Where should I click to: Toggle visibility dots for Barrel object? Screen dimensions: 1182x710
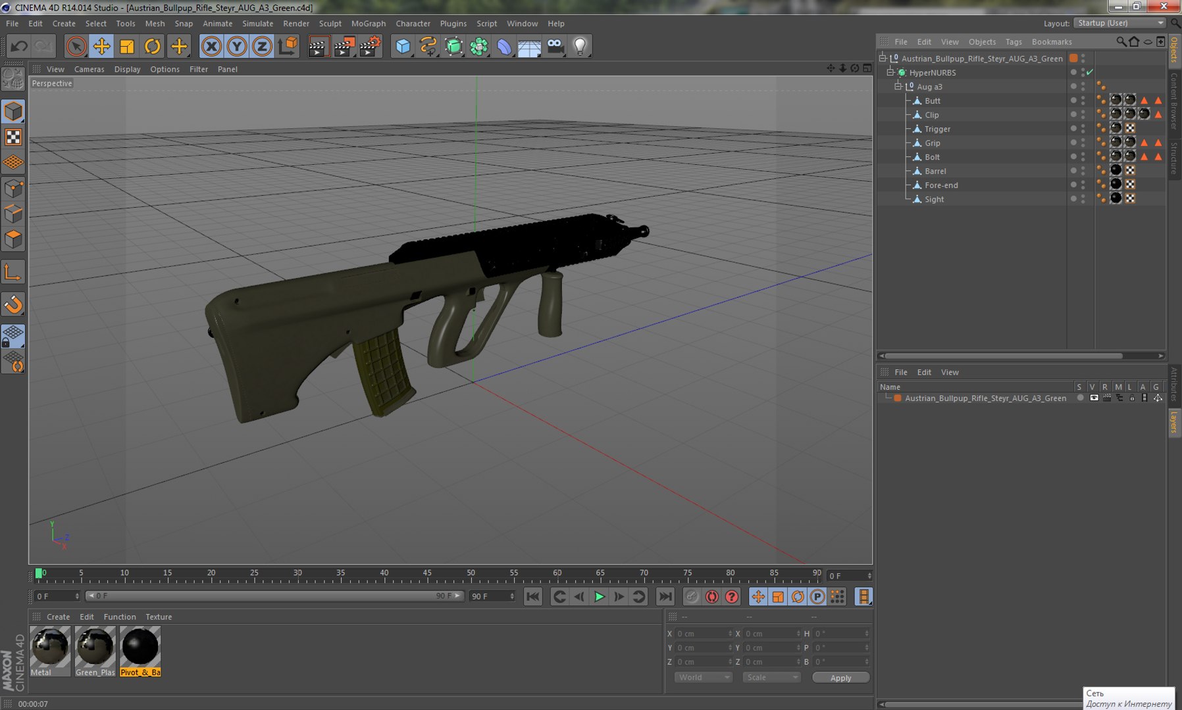(1083, 171)
